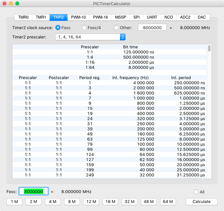Select the period register 199 row
Viewport: 224px width, 211px height.
(110, 170)
